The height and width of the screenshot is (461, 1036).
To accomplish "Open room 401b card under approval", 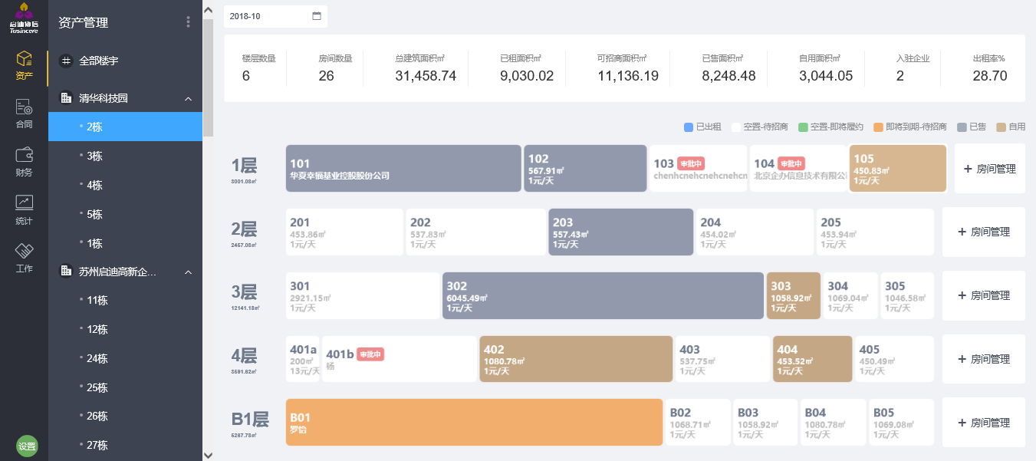I will 400,359.
